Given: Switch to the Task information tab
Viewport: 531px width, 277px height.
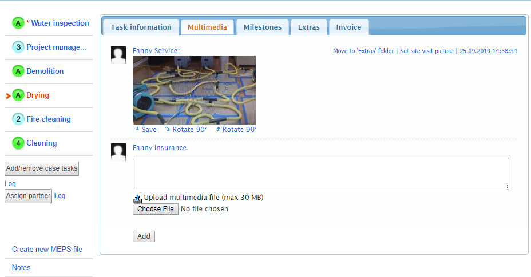Looking at the screenshot, I should 141,27.
